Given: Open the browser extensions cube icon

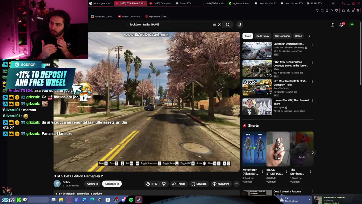Looking at the screenshot, I should tap(343, 10).
